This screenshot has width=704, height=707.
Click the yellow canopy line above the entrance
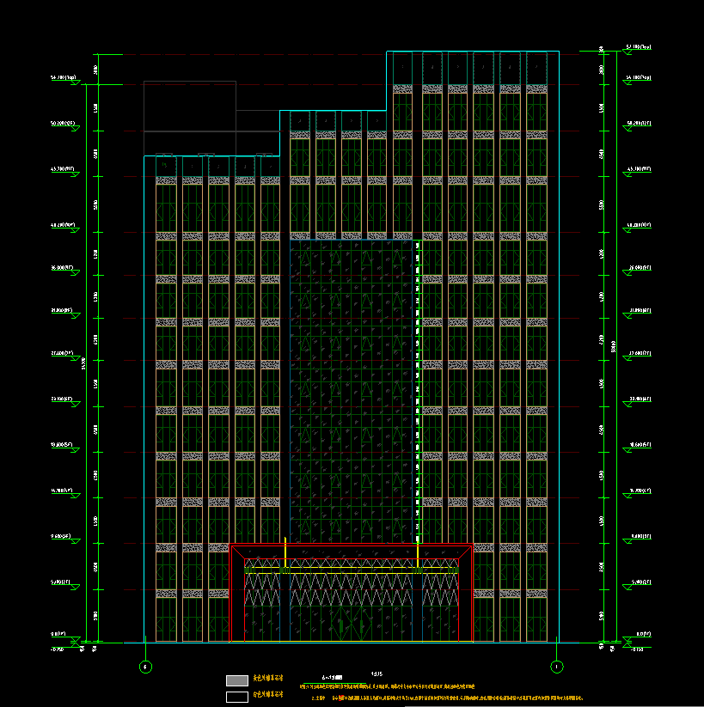point(352,569)
